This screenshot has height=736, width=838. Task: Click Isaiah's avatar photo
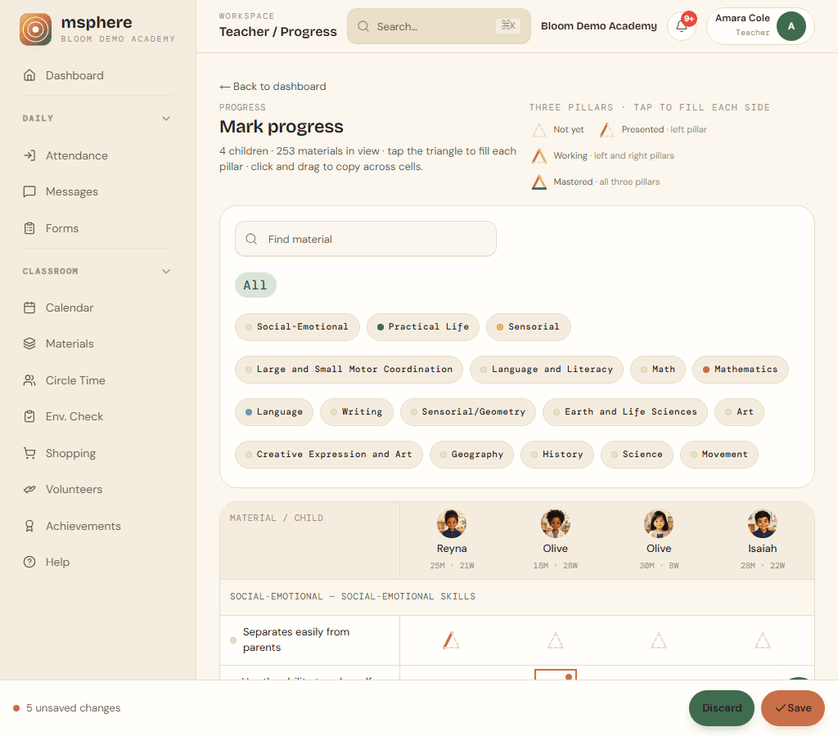762,523
